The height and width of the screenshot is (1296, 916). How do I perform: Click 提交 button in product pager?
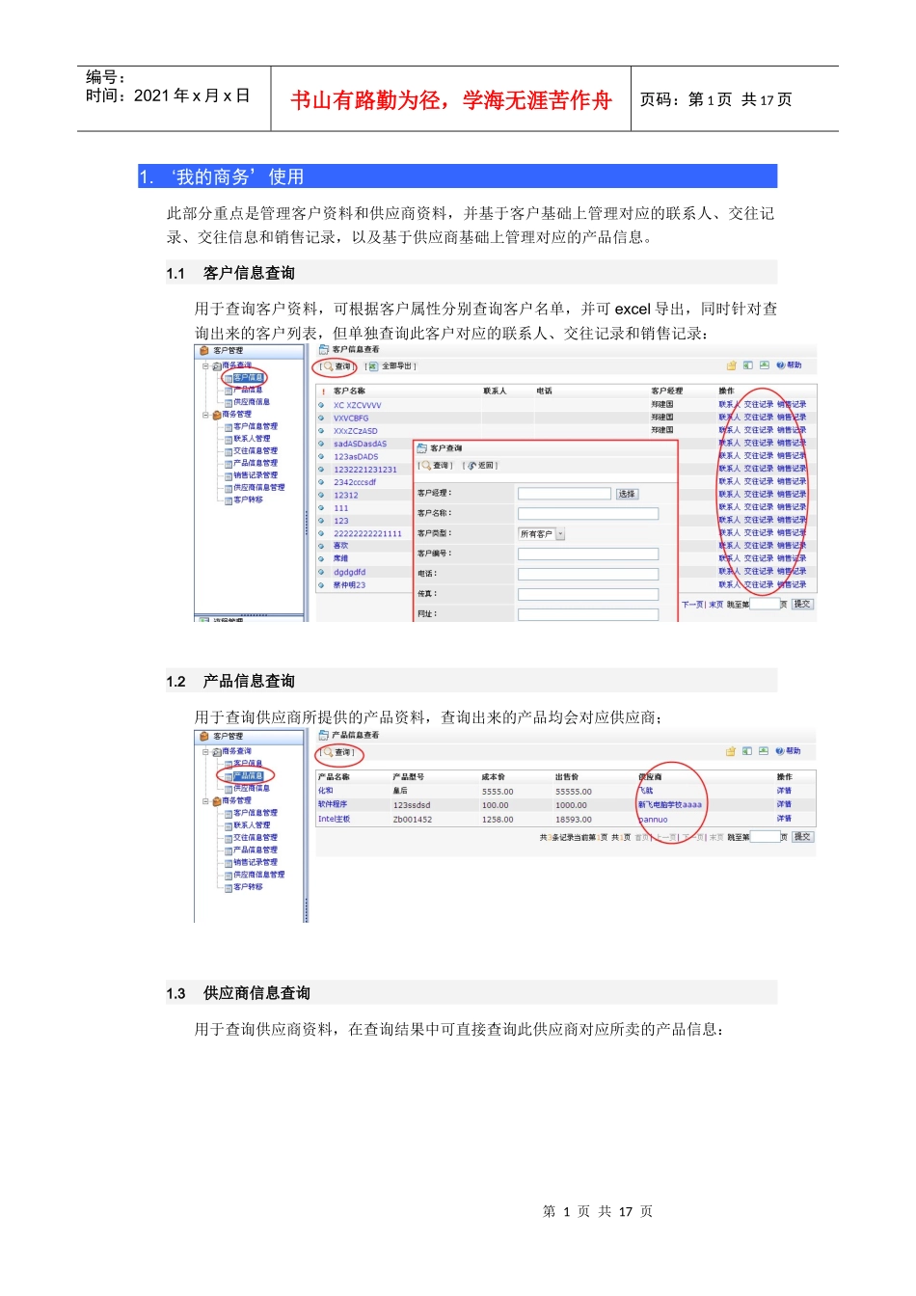point(802,837)
